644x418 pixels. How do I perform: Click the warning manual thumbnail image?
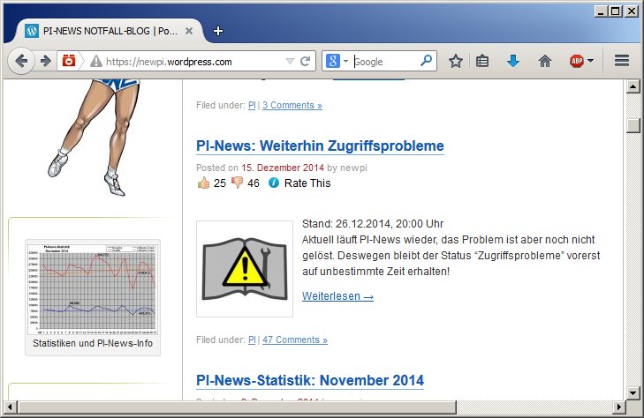pos(245,269)
